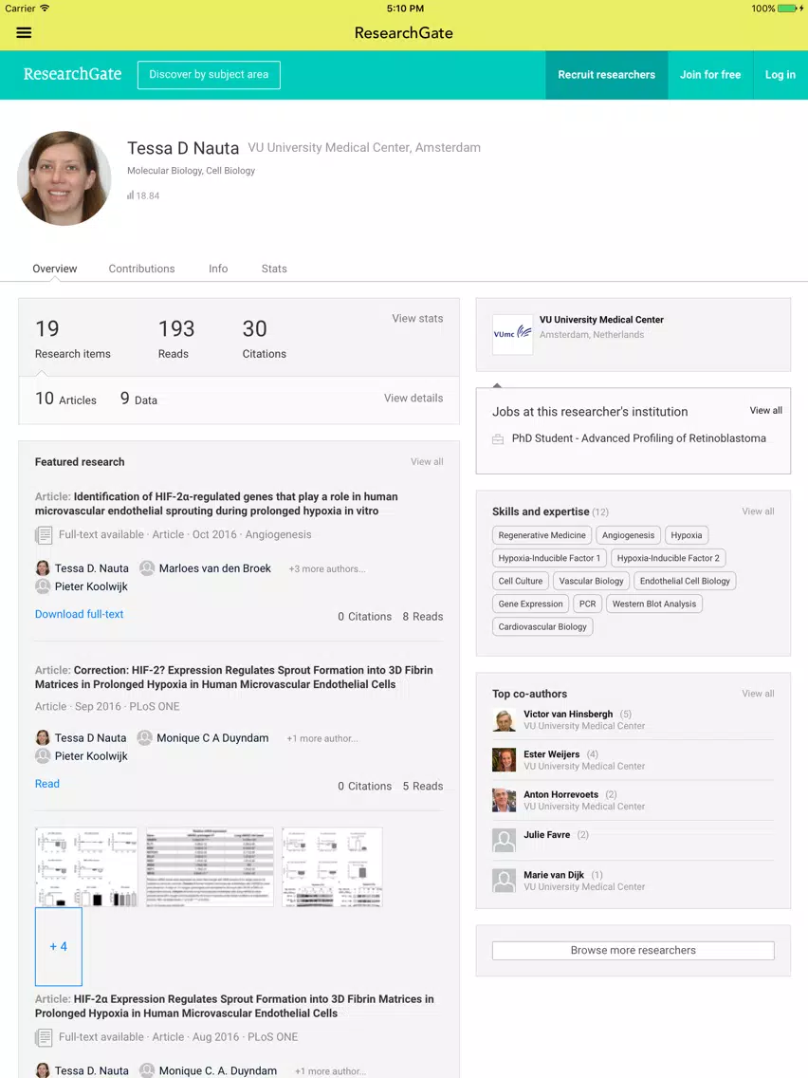Click Browse more researchers button

(634, 950)
